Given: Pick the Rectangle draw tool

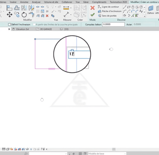Looking at the screenshot, I should pyautogui.click(x=128, y=7).
